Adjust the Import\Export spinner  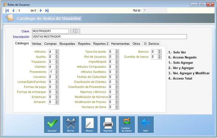(114, 62)
